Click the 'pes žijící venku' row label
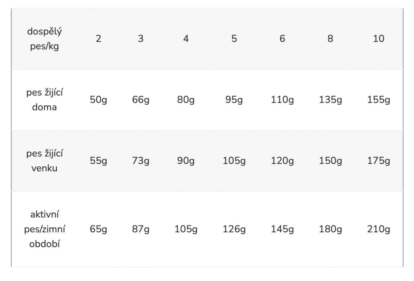 point(45,161)
